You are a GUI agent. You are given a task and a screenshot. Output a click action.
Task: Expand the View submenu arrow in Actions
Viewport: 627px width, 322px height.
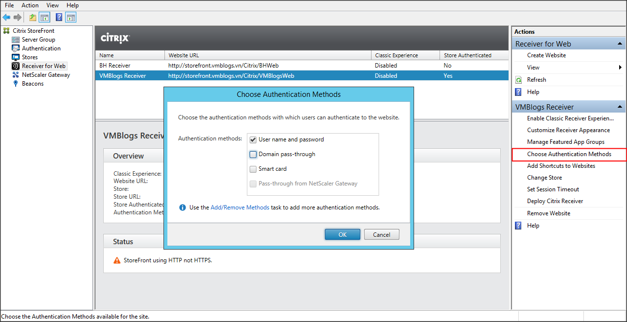click(621, 68)
